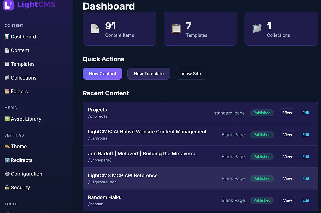Screen dimensions: 321x213
Task: Click the Projects title in Recent Content
Action: (x=97, y=110)
